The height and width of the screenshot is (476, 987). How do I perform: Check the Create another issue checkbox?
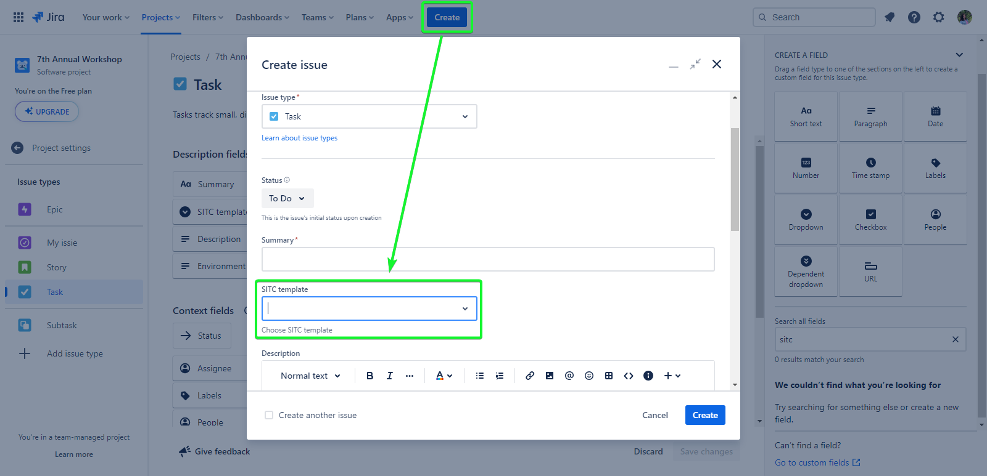[x=269, y=415]
